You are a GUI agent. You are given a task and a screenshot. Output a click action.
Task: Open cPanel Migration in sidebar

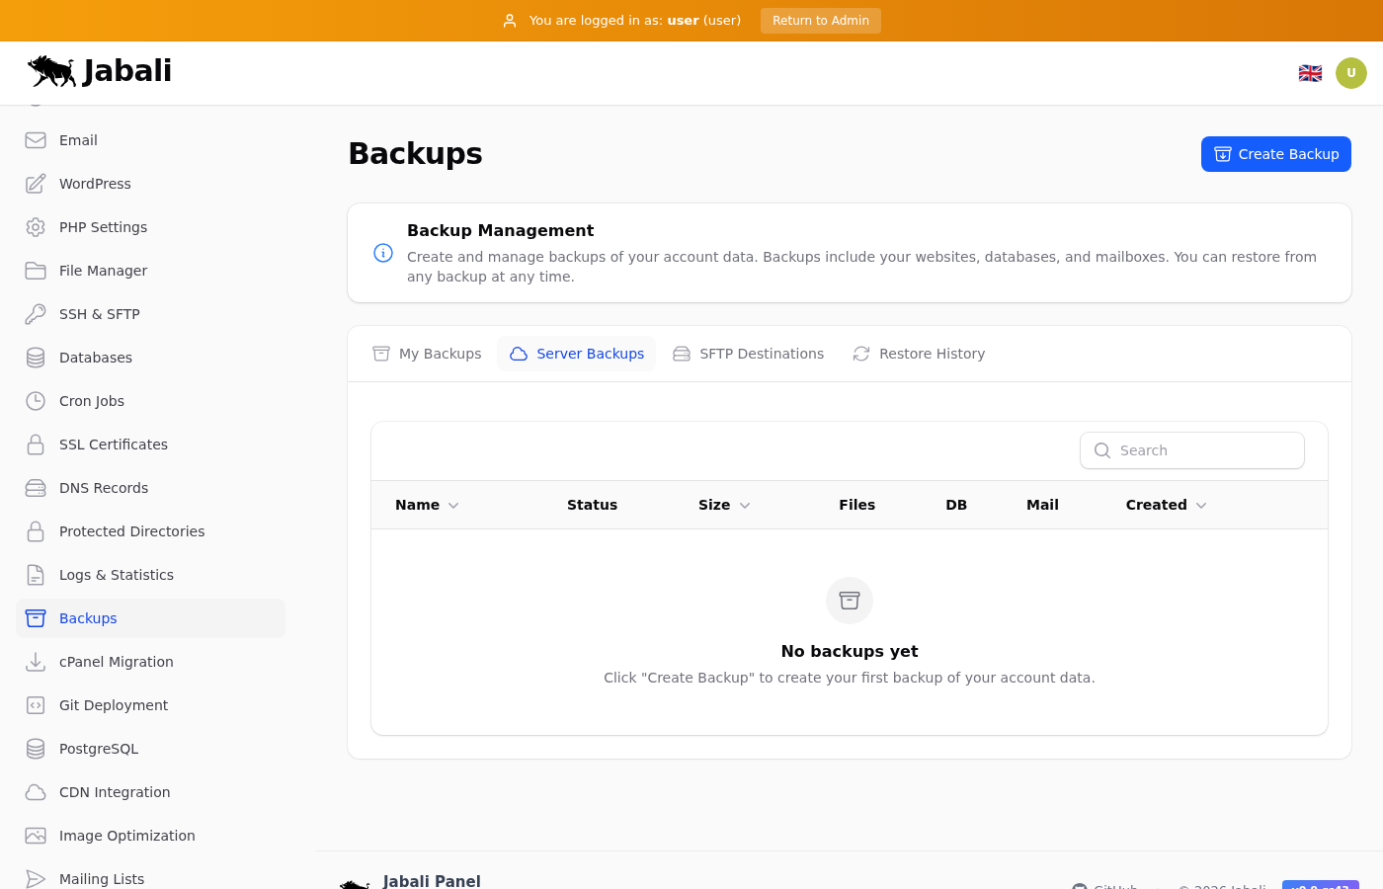(117, 662)
